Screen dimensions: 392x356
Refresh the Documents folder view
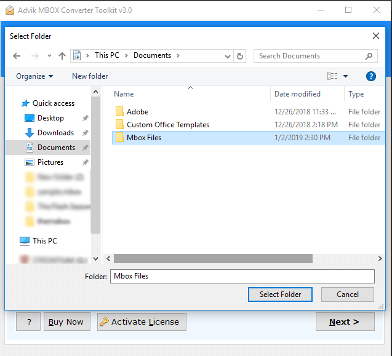pos(240,56)
